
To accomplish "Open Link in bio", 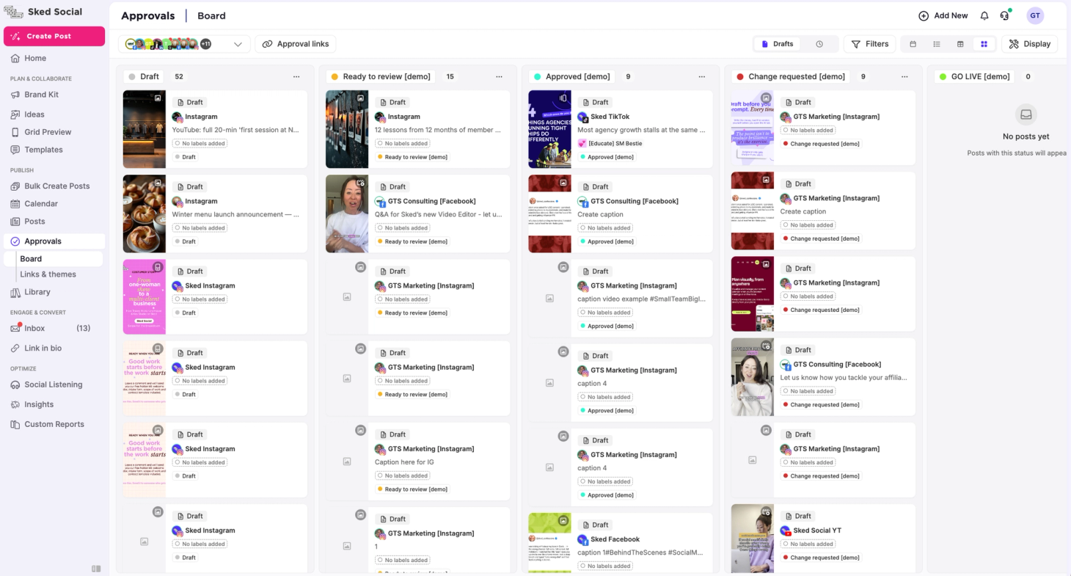I will pos(43,348).
